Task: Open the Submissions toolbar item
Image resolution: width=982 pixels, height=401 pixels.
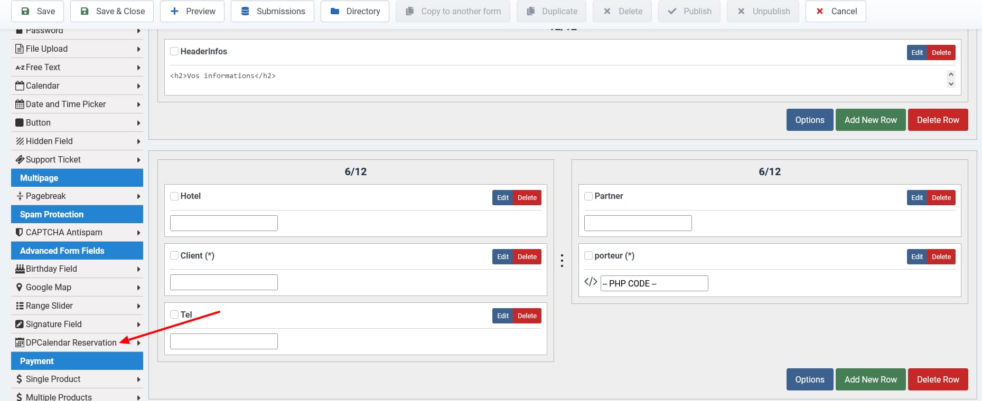Action: (x=273, y=11)
